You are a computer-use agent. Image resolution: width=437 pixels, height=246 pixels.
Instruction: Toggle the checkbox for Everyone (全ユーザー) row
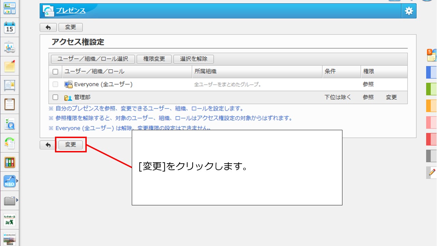pos(55,84)
